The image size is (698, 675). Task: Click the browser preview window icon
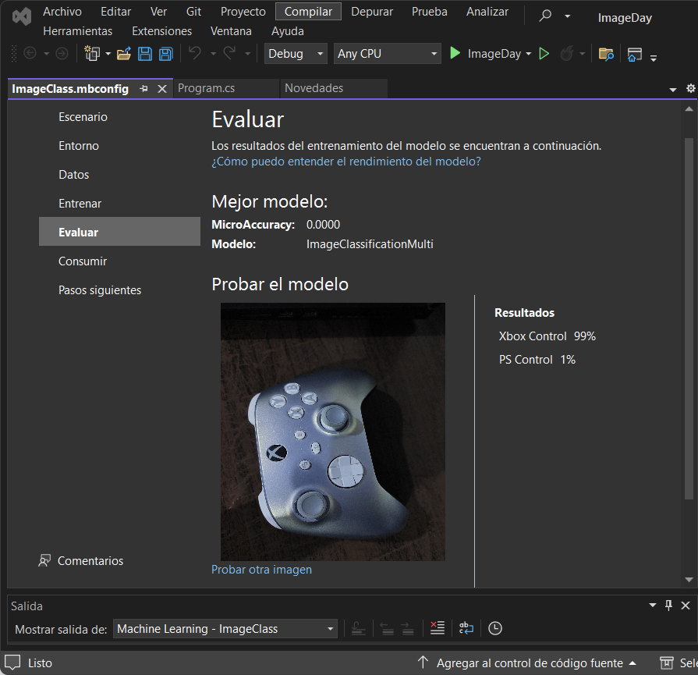634,55
